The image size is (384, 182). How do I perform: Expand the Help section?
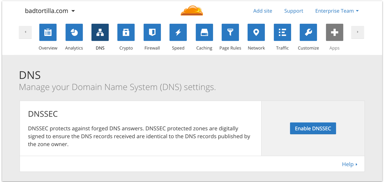pos(350,164)
